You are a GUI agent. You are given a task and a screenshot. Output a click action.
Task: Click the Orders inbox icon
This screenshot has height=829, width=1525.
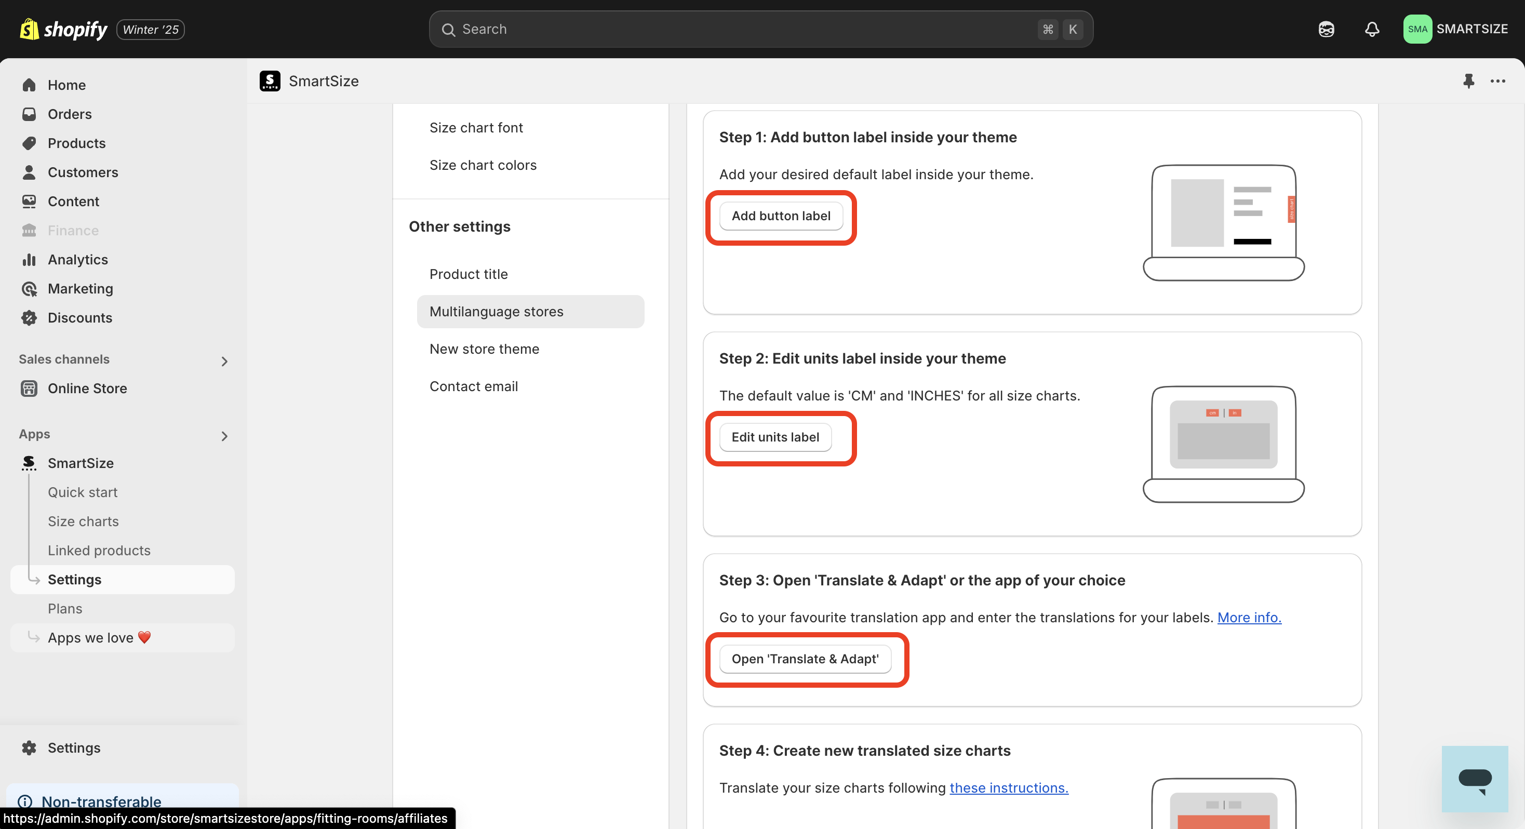coord(29,114)
